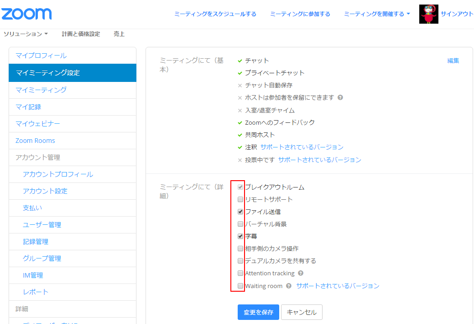Open the ソリューション dropdown menu
Image resolution: width=474 pixels, height=324 pixels.
click(x=26, y=34)
